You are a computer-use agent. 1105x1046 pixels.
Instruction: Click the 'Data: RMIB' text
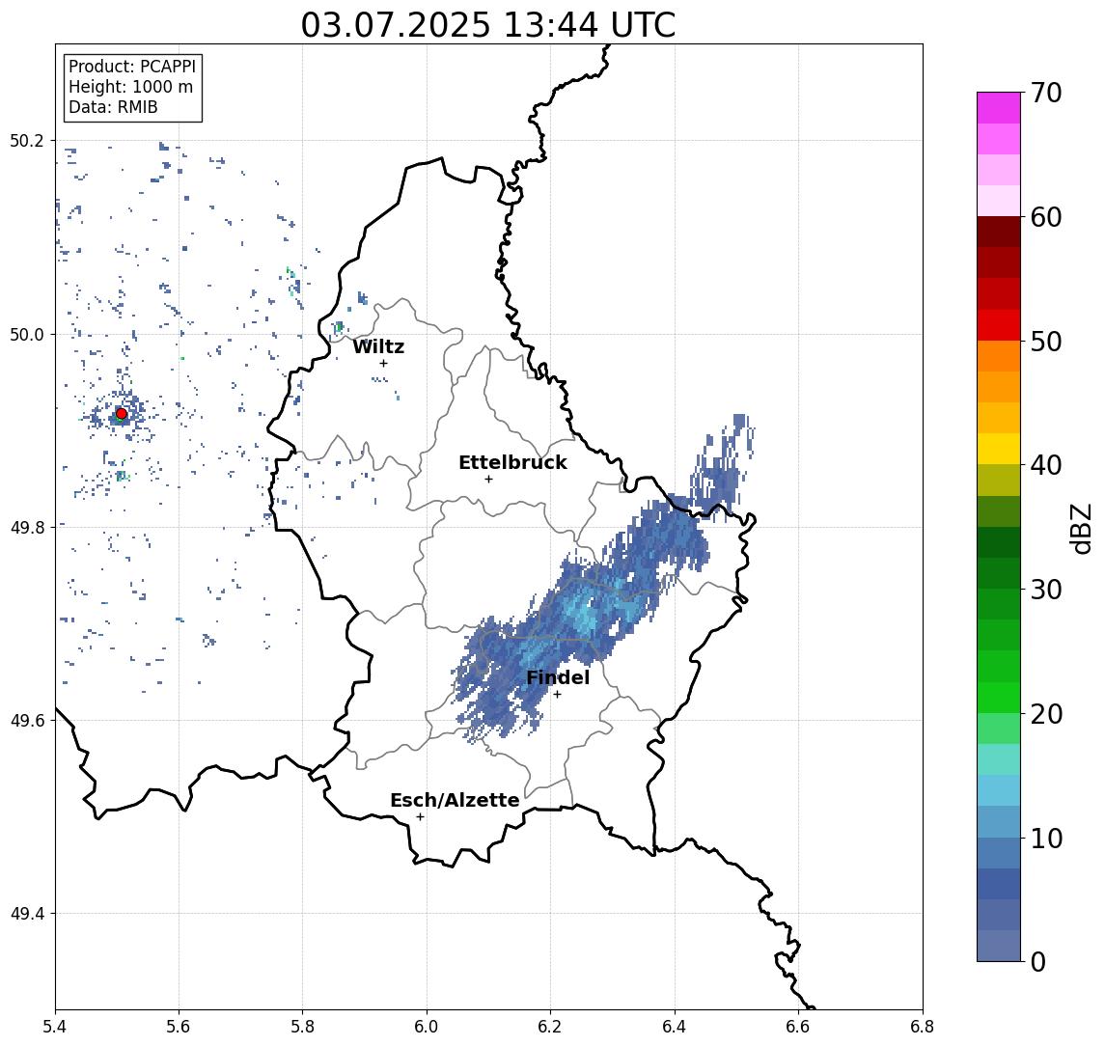click(x=113, y=108)
